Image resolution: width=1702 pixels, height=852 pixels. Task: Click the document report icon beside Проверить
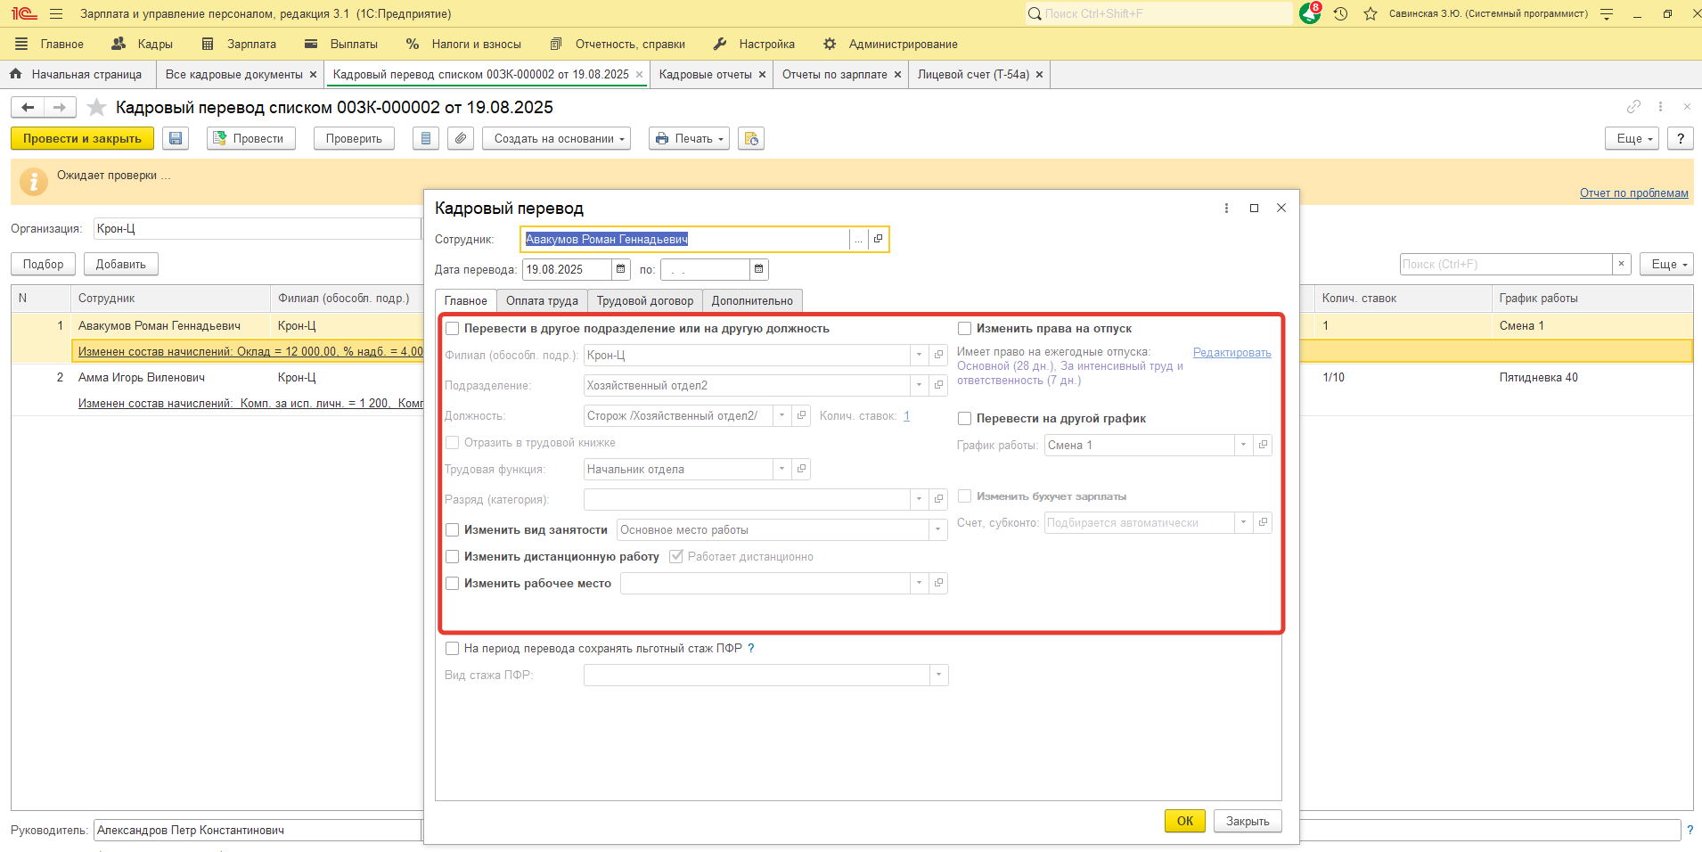click(x=426, y=139)
